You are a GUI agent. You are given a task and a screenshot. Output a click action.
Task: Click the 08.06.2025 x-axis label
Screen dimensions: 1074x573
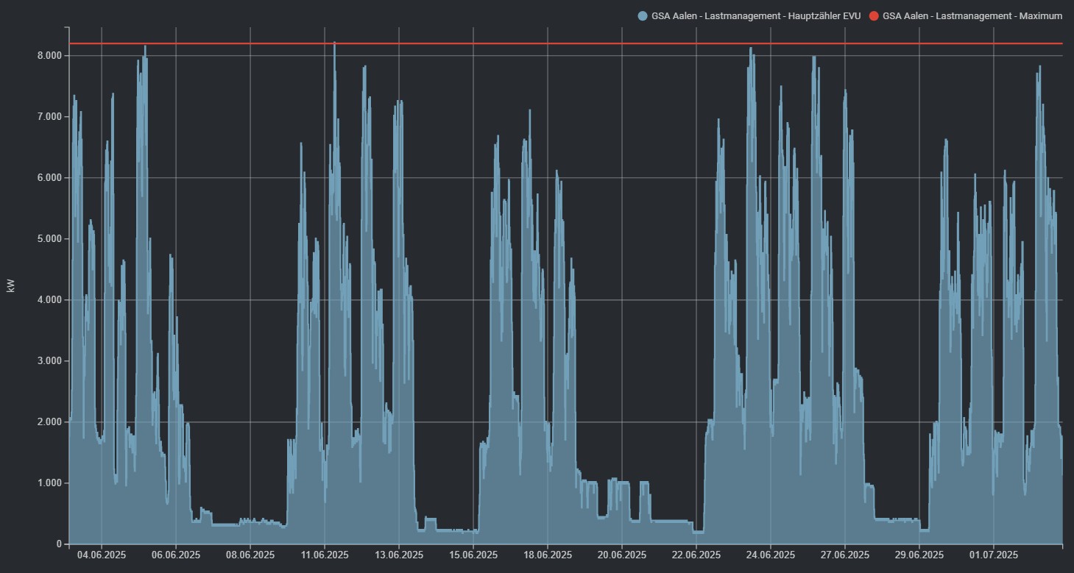point(250,555)
